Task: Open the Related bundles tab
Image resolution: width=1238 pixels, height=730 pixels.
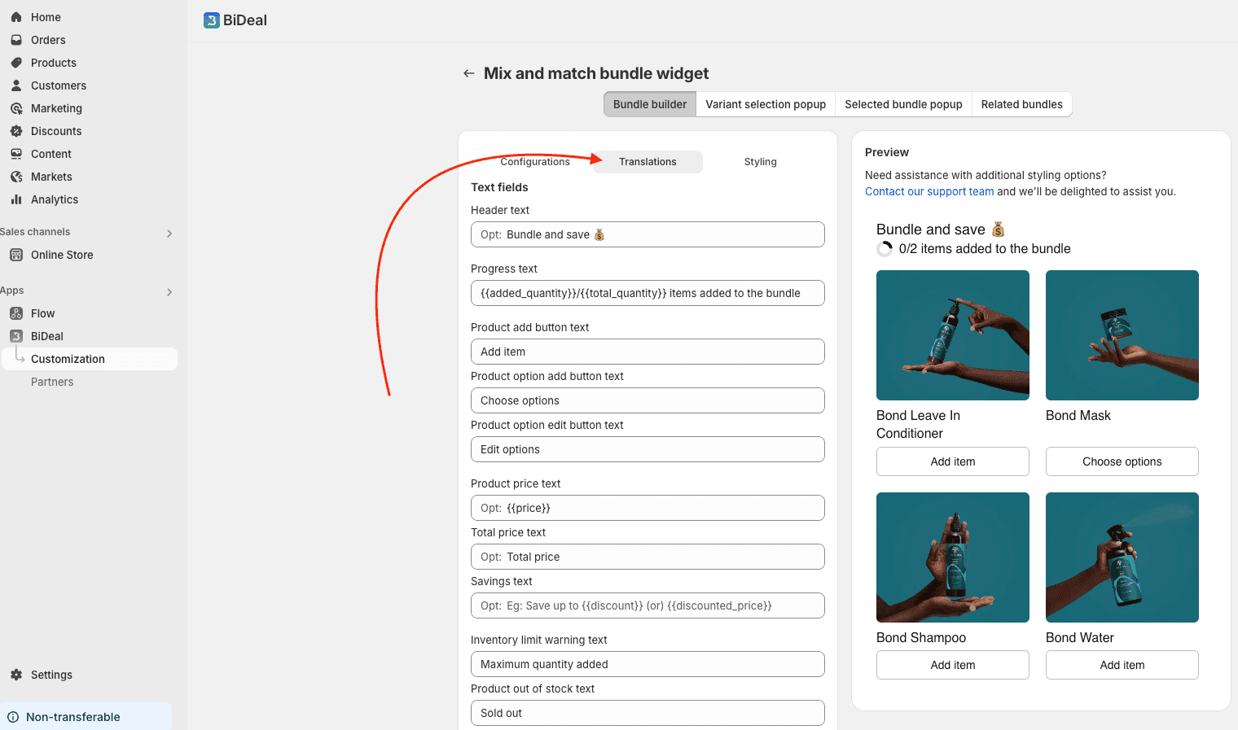Action: [x=1021, y=104]
